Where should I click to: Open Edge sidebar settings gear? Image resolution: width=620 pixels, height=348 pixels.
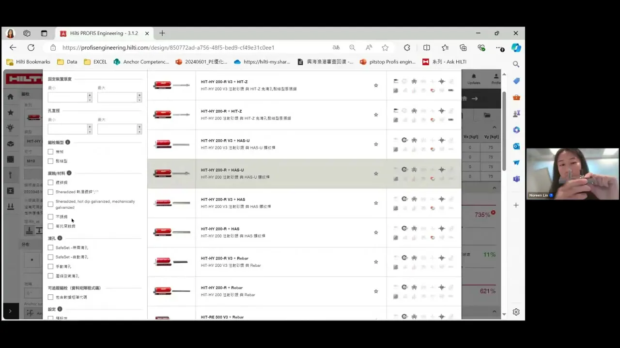coord(516,312)
